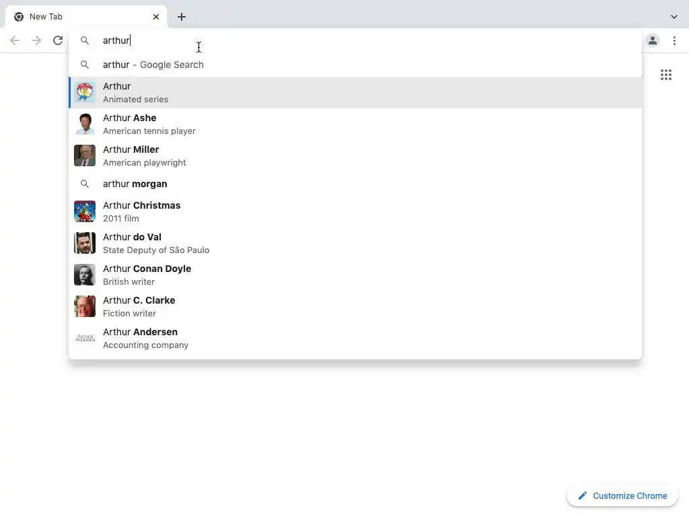Select Arthur Animated series suggestion
The width and height of the screenshot is (689, 517).
[355, 93]
